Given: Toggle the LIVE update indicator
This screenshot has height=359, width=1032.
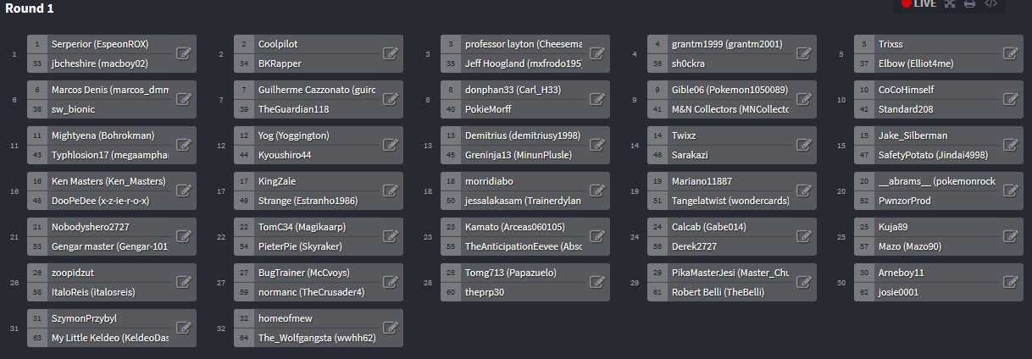Looking at the screenshot, I should pyautogui.click(x=919, y=3).
